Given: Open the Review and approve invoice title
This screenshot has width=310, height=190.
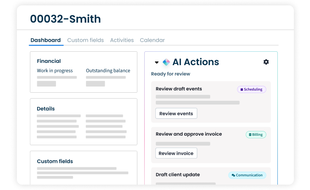Looking at the screenshot, I should click(x=189, y=134).
